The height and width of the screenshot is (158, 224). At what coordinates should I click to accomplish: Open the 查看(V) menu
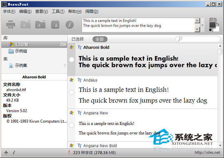[x=42, y=11]
